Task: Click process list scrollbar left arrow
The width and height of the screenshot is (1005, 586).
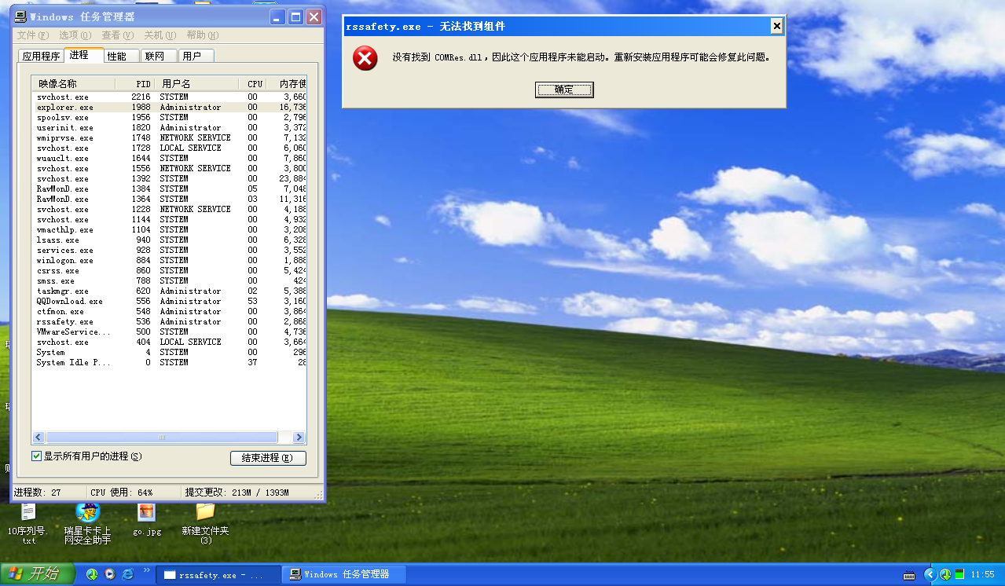Action: click(39, 438)
